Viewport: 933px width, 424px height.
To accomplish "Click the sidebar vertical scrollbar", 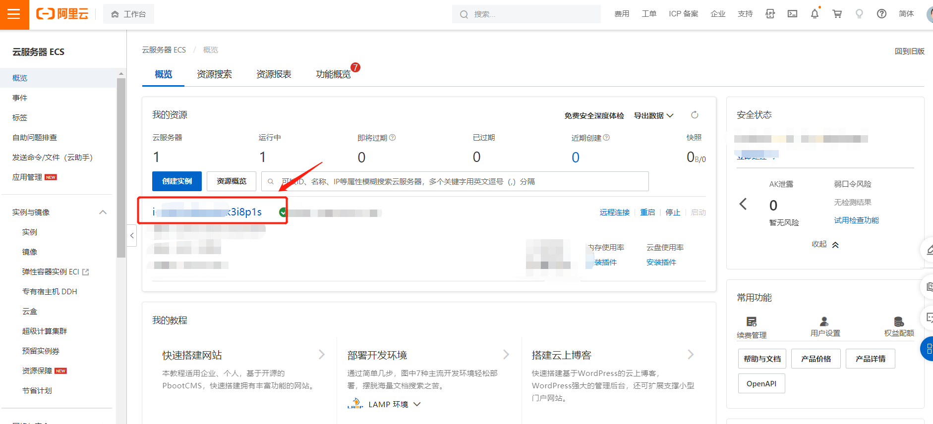I will click(121, 167).
